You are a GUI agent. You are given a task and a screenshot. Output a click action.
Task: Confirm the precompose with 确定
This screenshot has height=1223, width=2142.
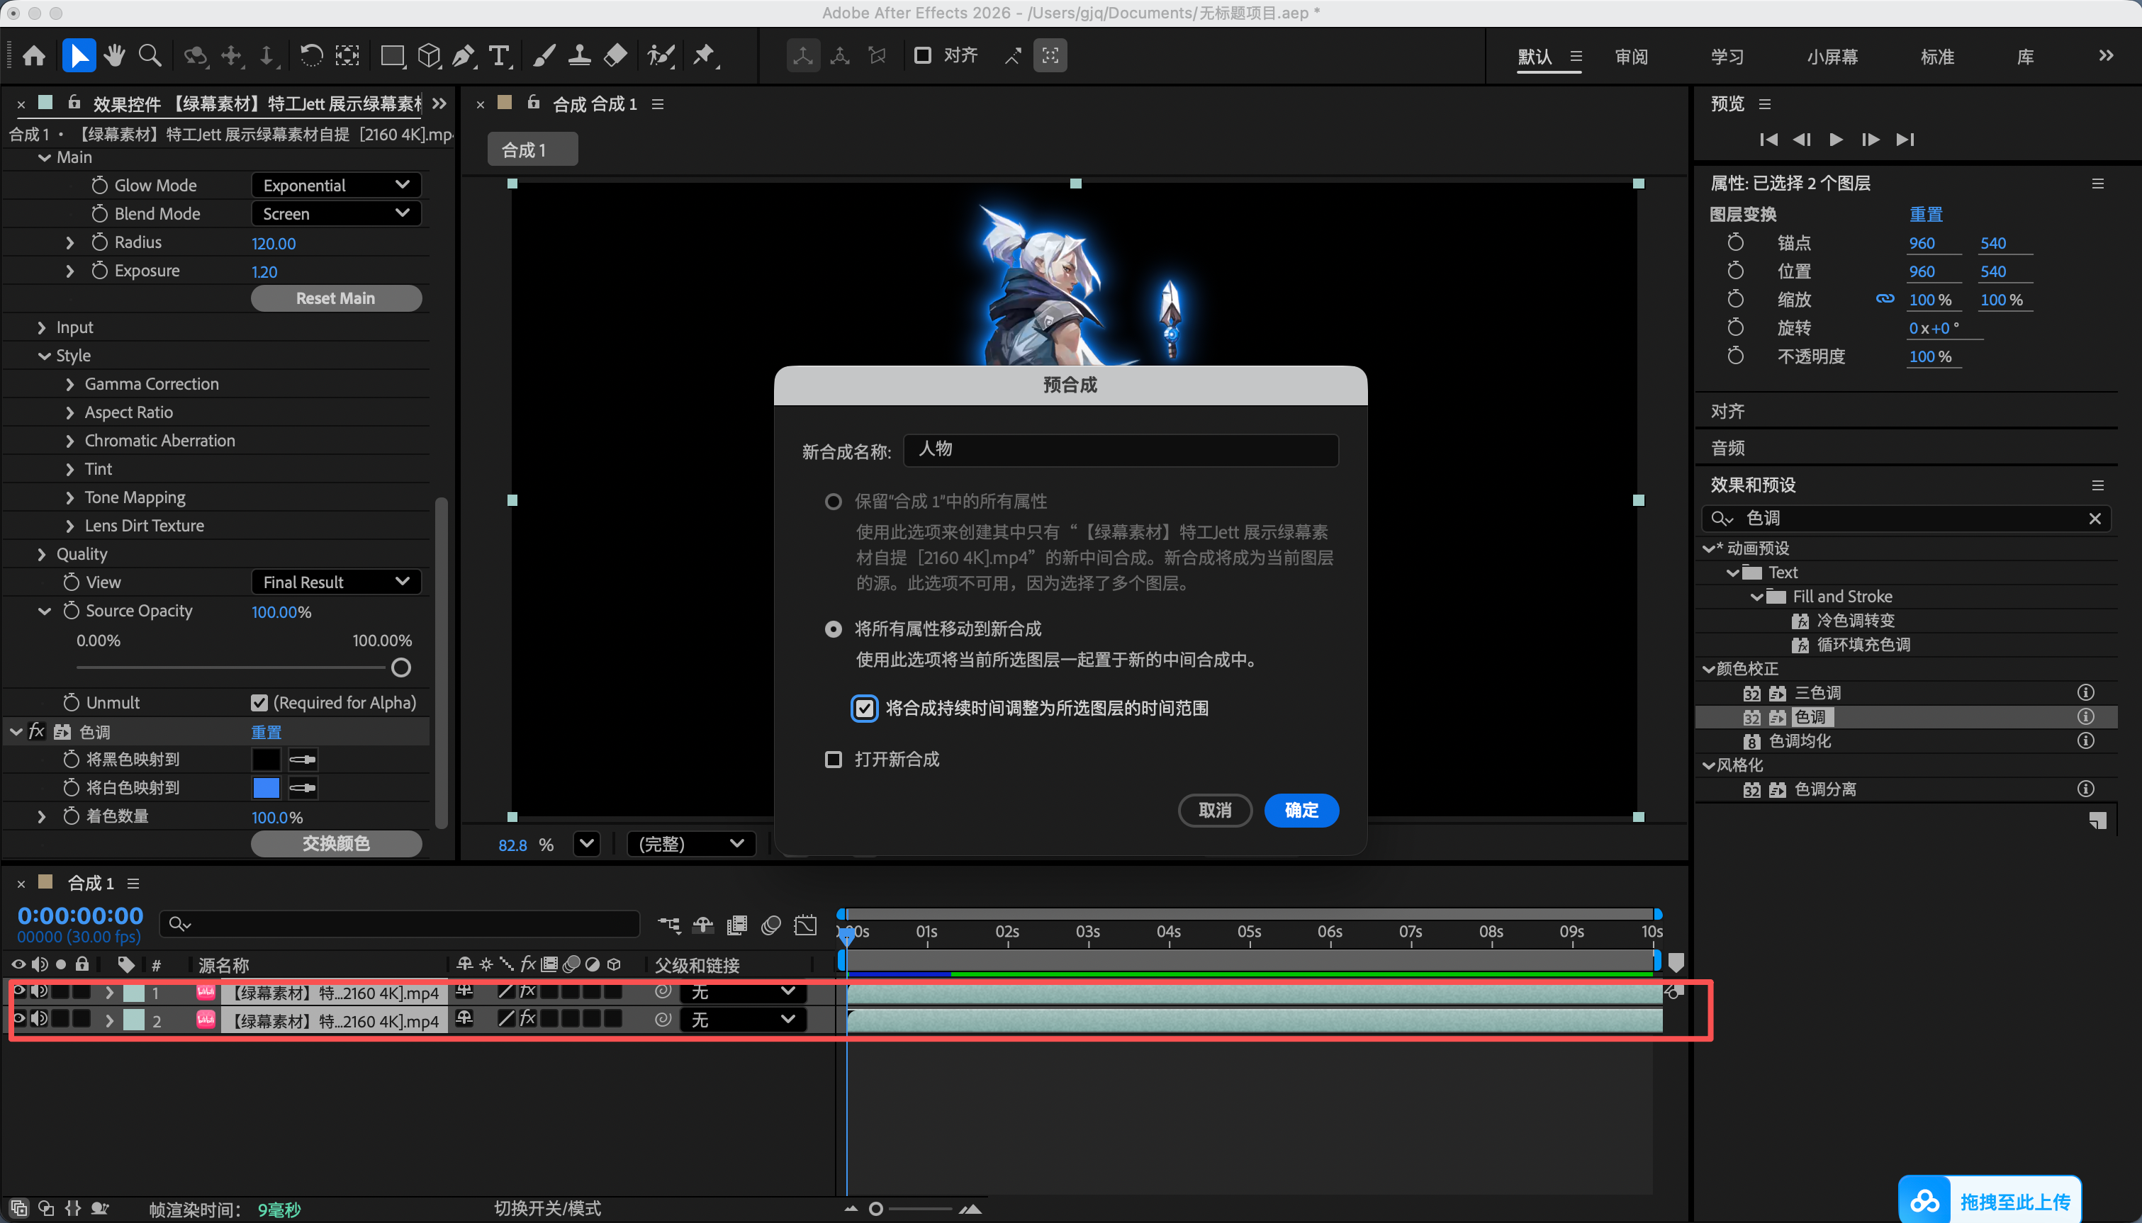(1301, 811)
